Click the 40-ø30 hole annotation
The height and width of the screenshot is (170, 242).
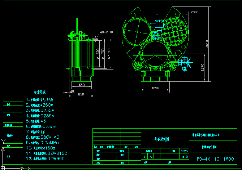[106, 32]
